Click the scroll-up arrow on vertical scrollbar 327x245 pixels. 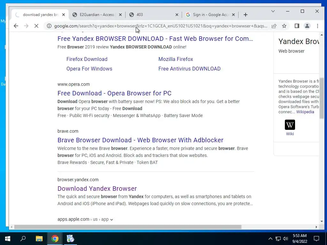click(321, 35)
